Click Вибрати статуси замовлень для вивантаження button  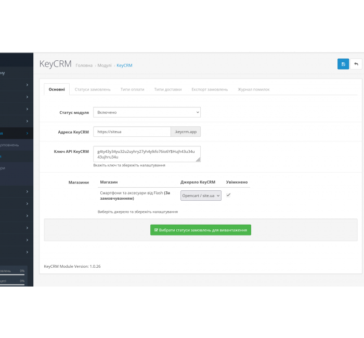201,230
